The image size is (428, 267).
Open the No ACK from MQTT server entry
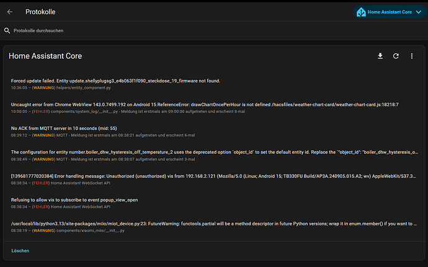click(x=214, y=132)
